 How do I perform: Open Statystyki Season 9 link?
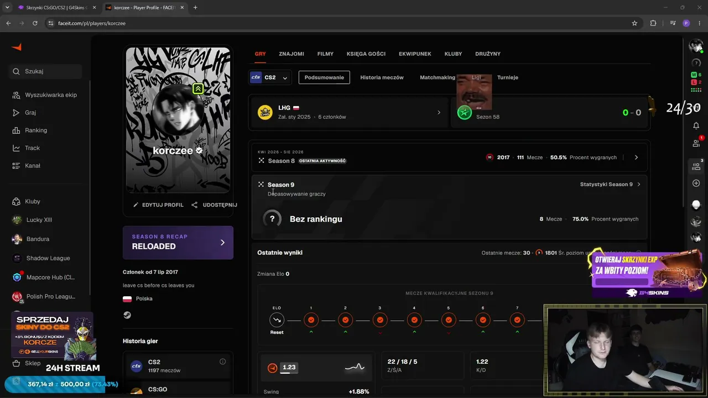(x=610, y=185)
